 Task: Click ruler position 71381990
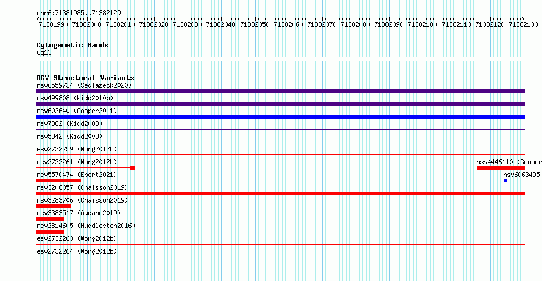pyautogui.click(x=53, y=24)
